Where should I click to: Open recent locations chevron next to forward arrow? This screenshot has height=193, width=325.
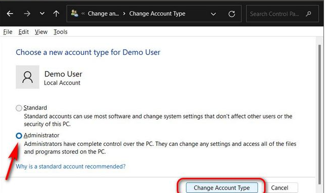pos(42,14)
